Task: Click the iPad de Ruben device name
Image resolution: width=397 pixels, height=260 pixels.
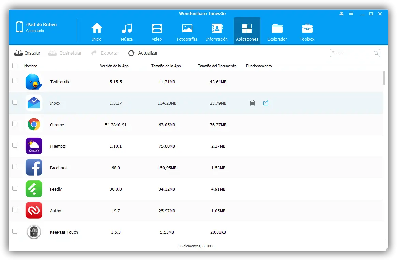Action: [41, 24]
